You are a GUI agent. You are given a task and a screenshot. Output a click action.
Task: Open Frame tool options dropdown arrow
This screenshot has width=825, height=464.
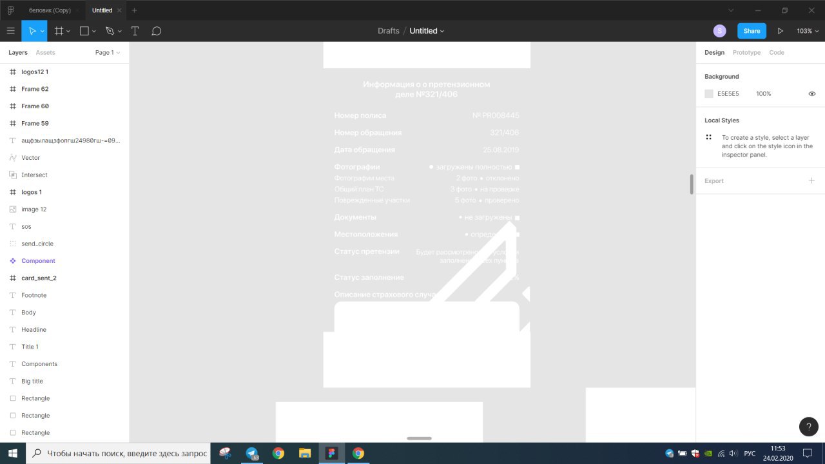(x=68, y=31)
